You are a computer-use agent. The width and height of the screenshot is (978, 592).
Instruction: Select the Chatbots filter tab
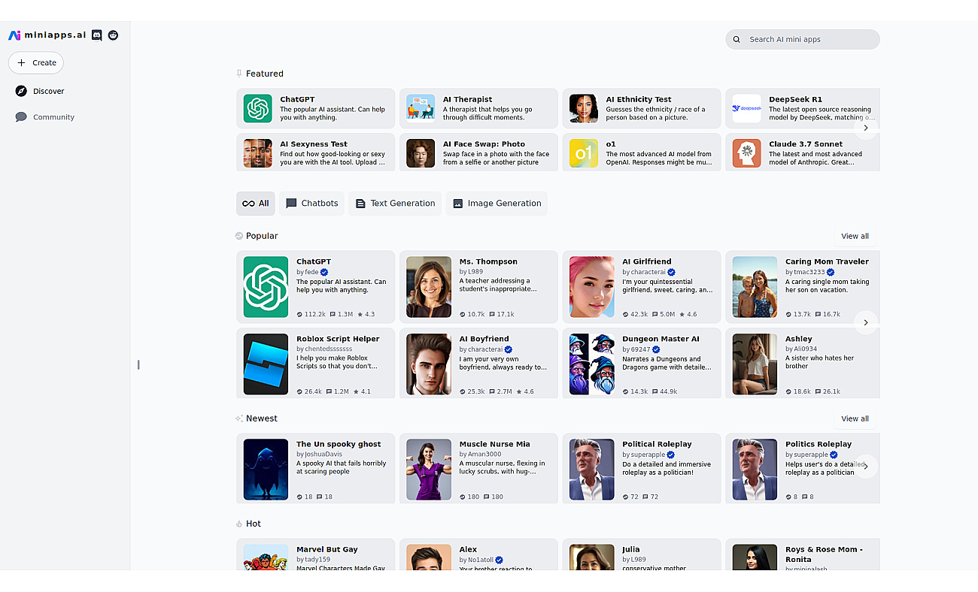(312, 204)
